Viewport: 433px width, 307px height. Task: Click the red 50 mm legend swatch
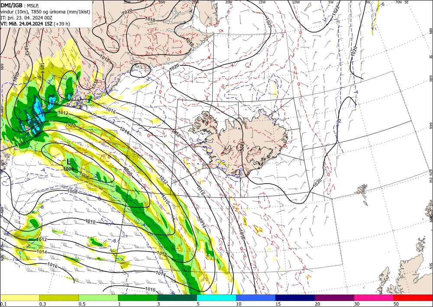tap(413, 297)
